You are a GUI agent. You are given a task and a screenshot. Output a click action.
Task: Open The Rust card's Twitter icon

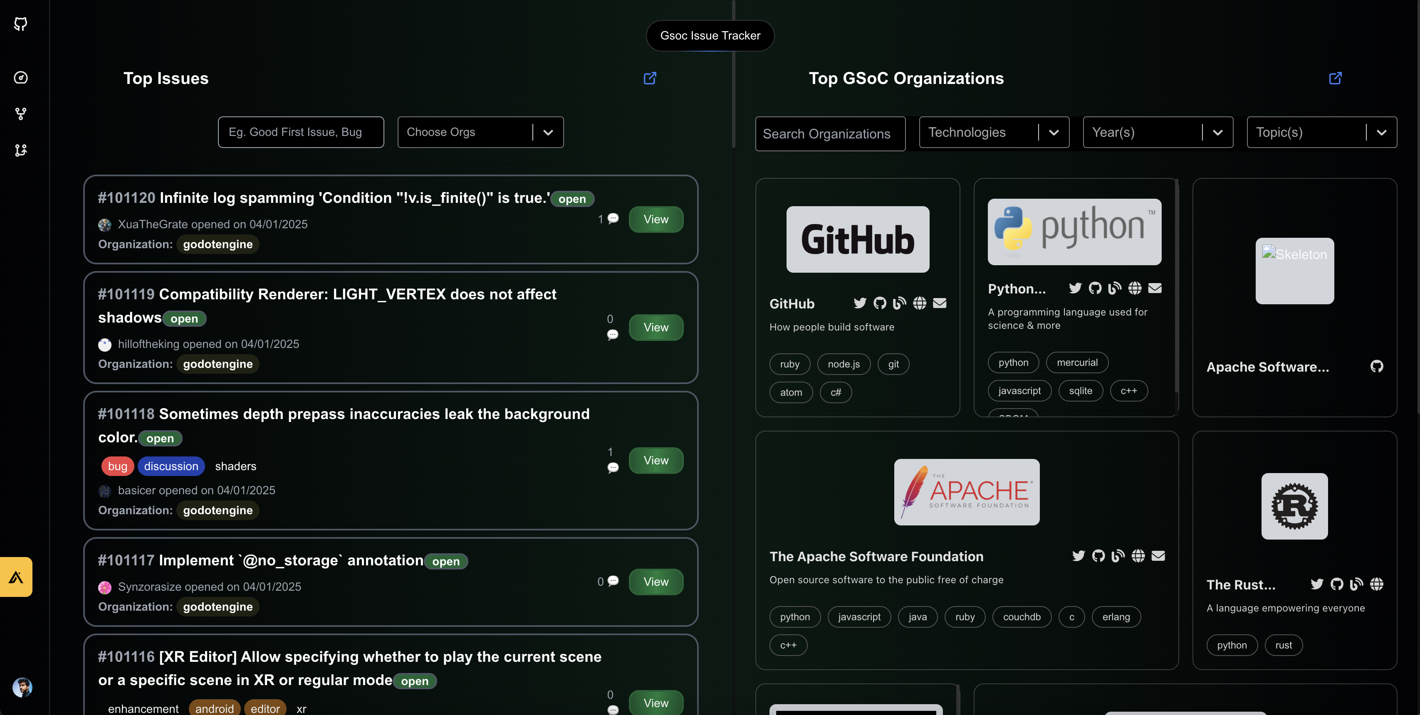(x=1317, y=584)
